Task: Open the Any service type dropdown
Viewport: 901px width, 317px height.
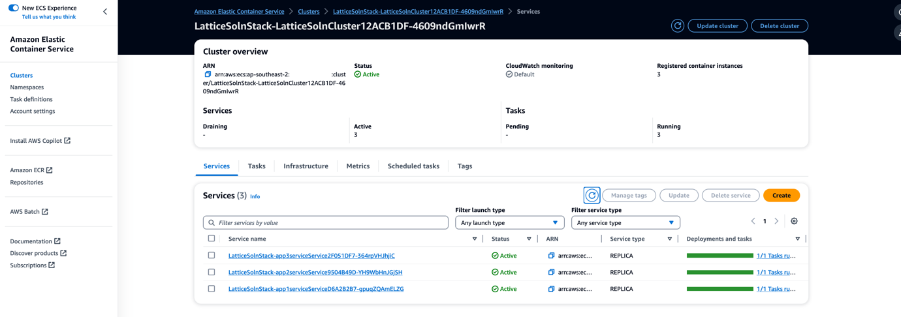Action: 625,222
